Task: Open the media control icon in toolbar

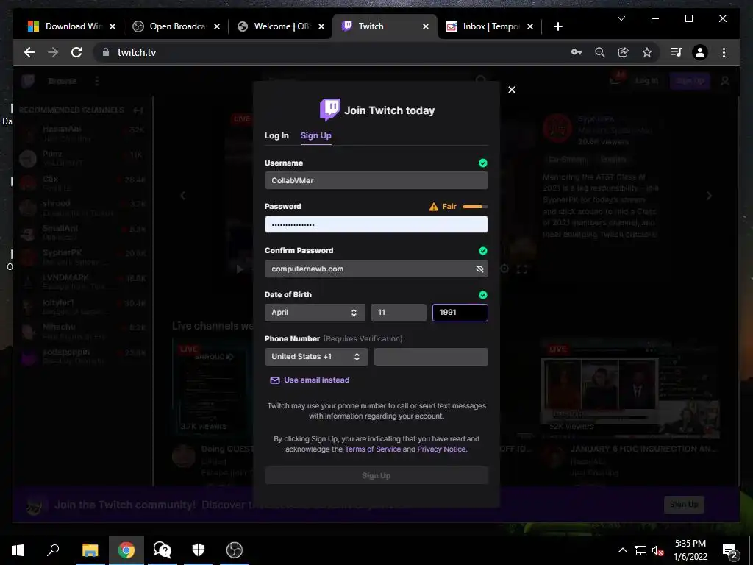Action: click(x=677, y=52)
